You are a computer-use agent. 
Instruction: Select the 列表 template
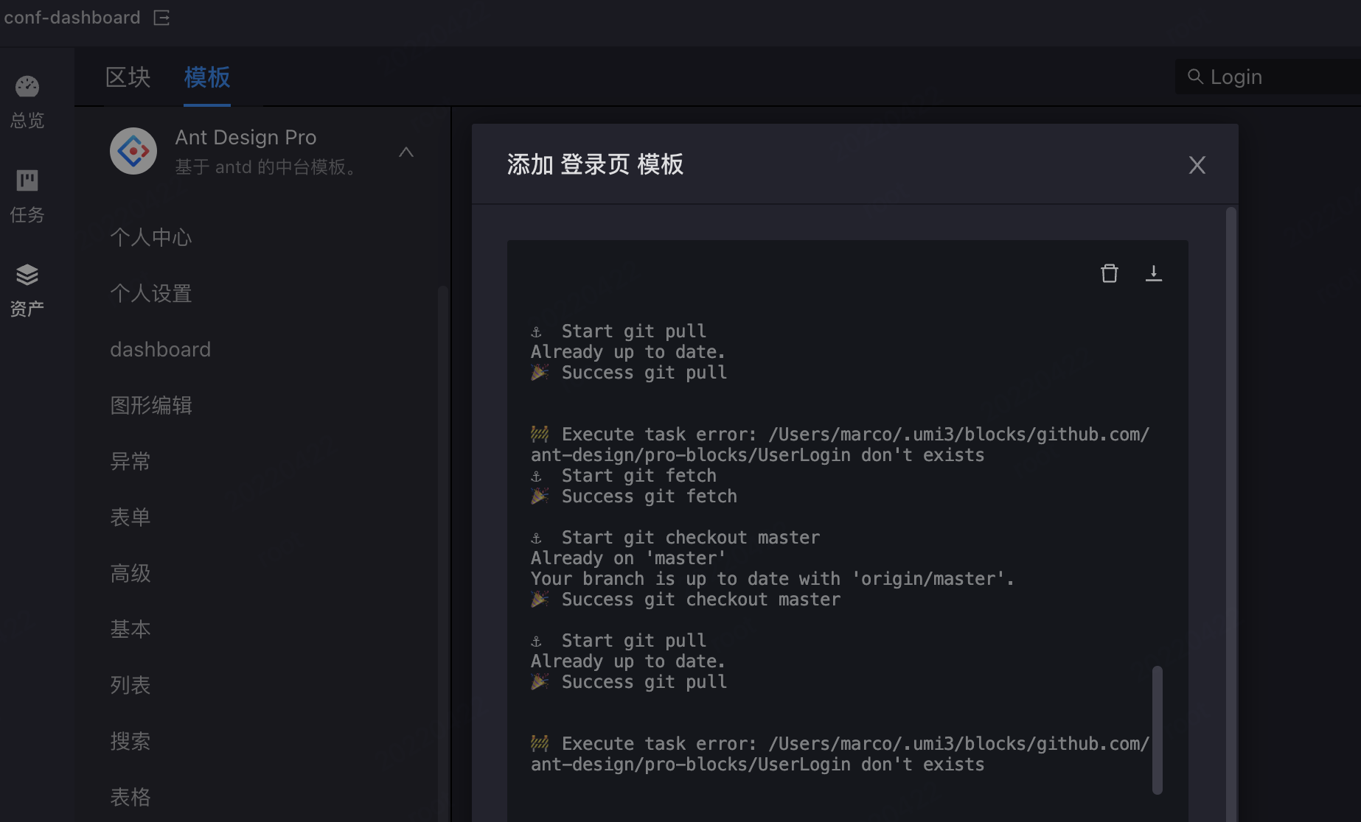click(130, 685)
